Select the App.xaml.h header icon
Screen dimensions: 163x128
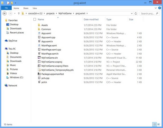39,41
